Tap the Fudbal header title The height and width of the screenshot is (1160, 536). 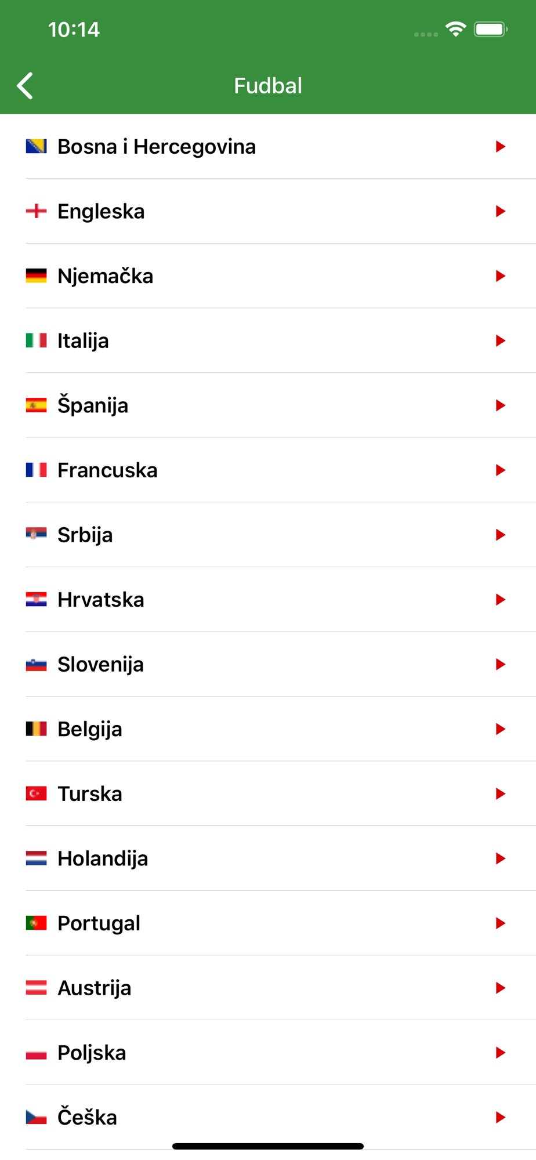(x=268, y=86)
